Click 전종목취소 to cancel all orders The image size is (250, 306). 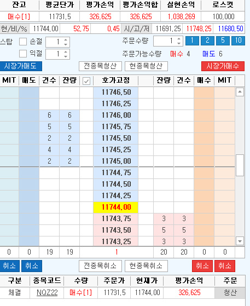100,266
